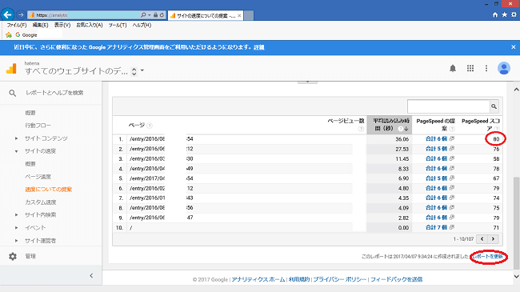Click レポートを更新 link
This screenshot has width=520, height=292.
[x=488, y=257]
